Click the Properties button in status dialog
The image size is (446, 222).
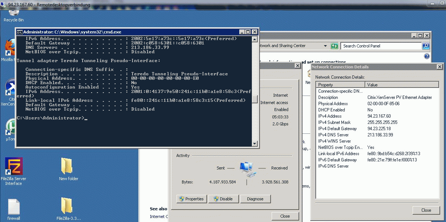[191, 199]
